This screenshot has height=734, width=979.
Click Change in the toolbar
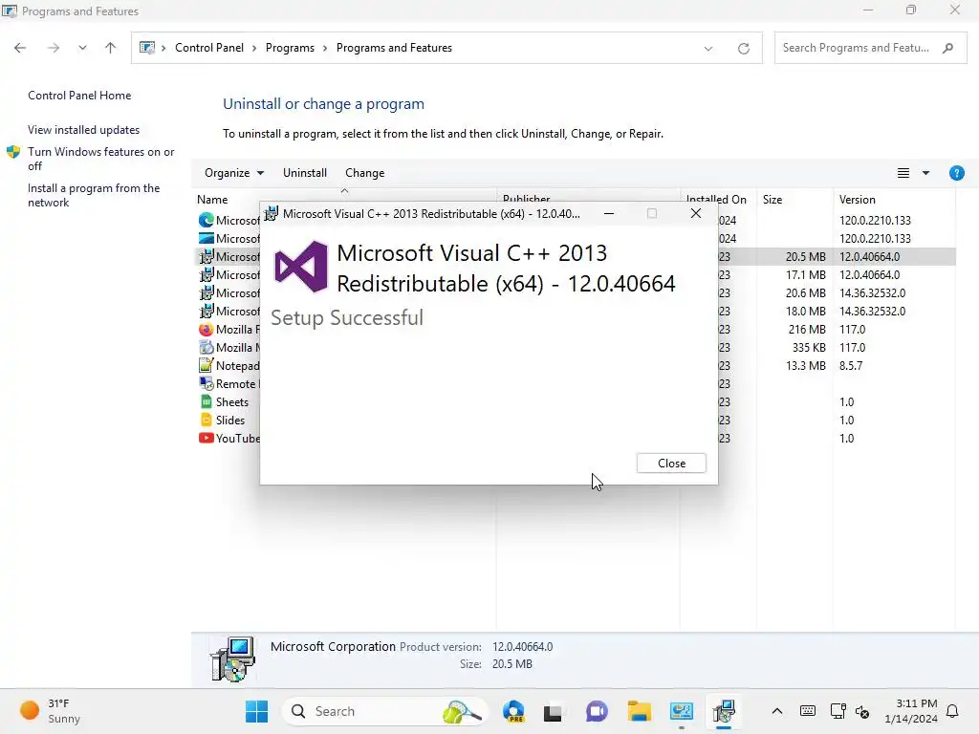(x=364, y=173)
